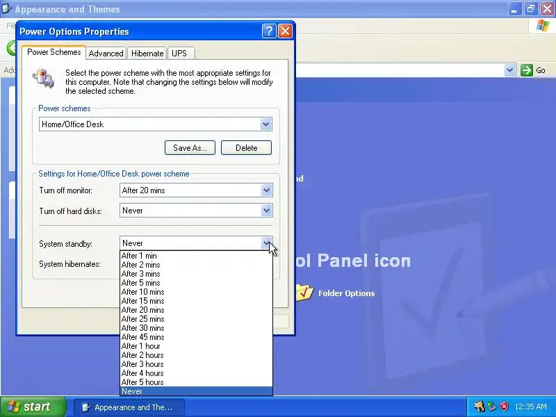
Task: Minimize the Appearance and Themes window
Action: [514, 9]
